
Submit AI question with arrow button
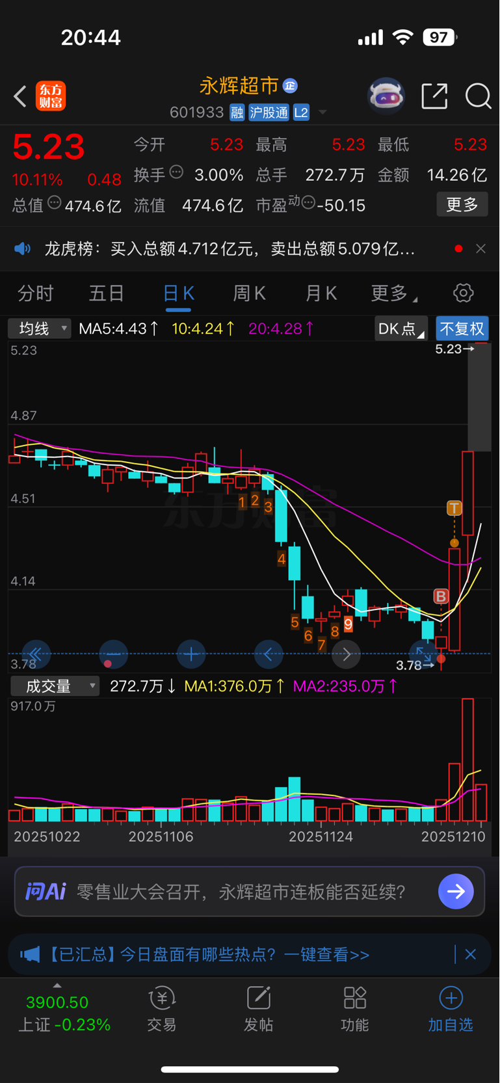pos(456,891)
